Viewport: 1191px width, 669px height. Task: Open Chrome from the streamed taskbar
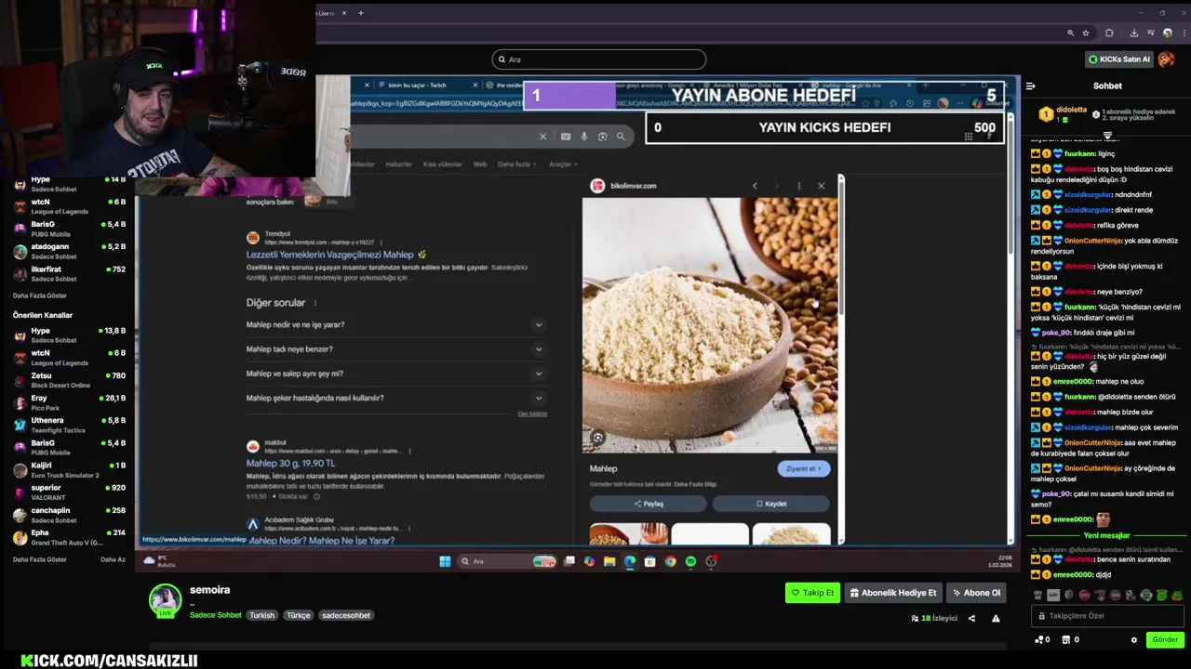pyautogui.click(x=670, y=561)
